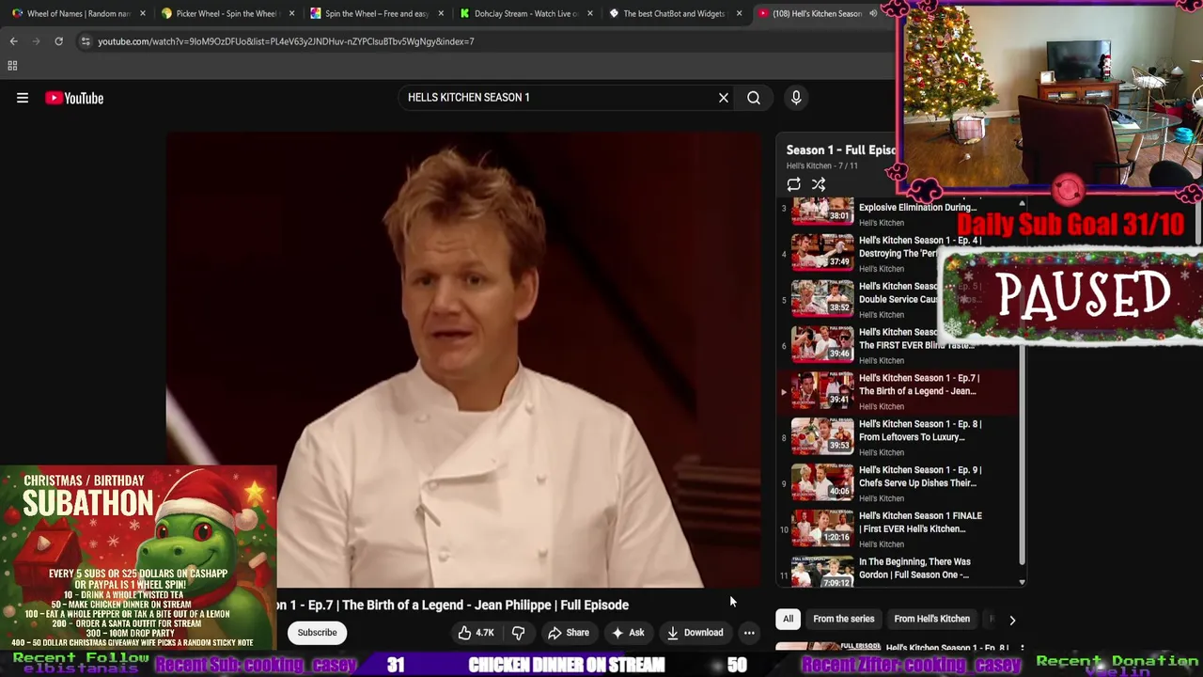Close the Spin the Wheel tab

(441, 13)
